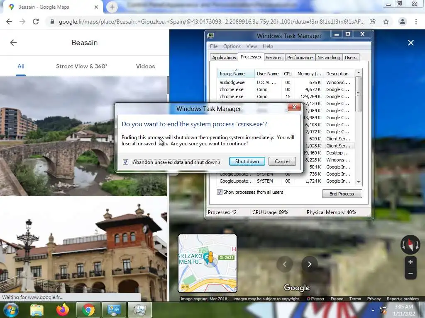The image size is (425, 318).
Task: Open the Chrome profile avatar
Action: [x=403, y=22]
